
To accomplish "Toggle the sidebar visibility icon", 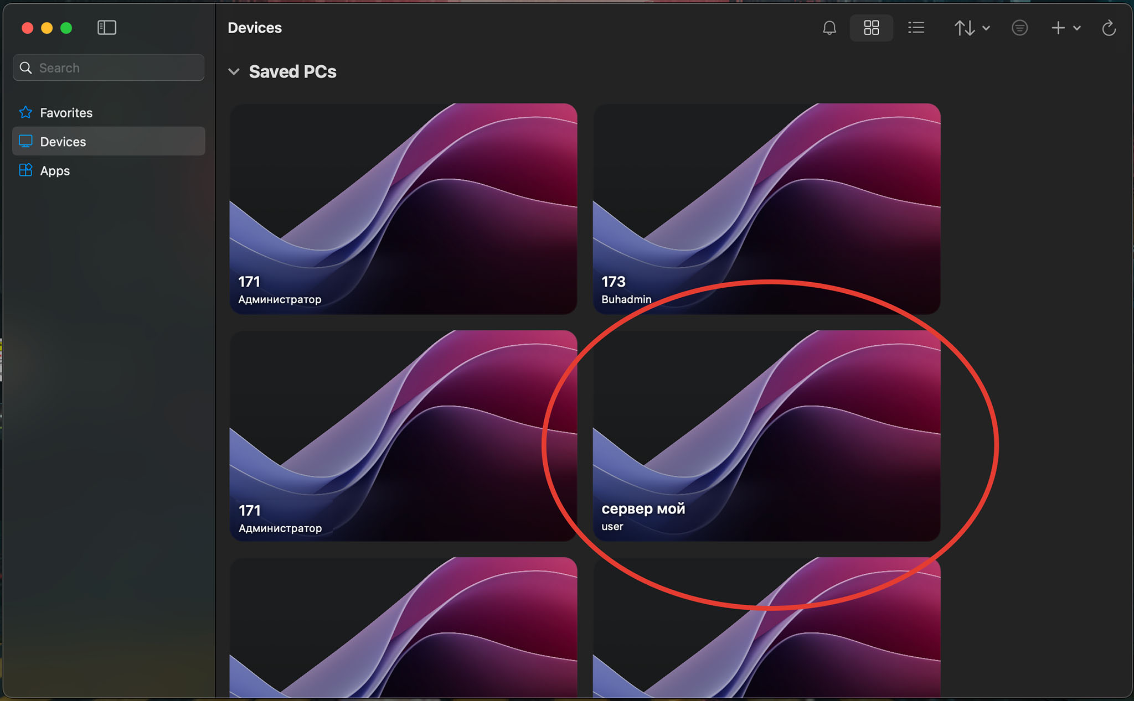I will click(106, 28).
